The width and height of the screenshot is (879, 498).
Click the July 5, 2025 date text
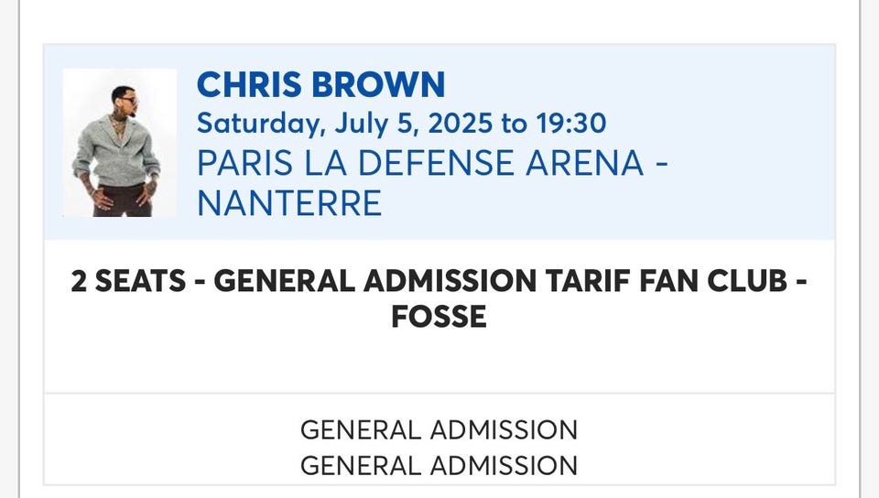click(414, 124)
